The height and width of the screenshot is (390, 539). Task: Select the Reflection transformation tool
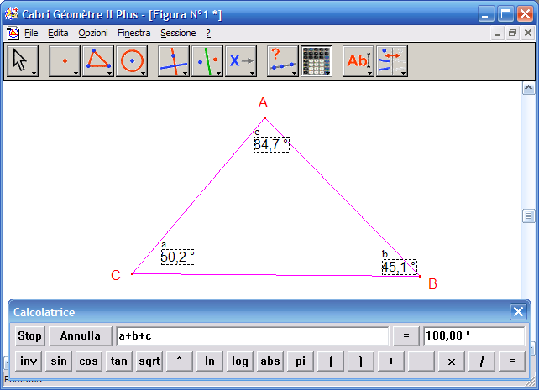pos(207,61)
